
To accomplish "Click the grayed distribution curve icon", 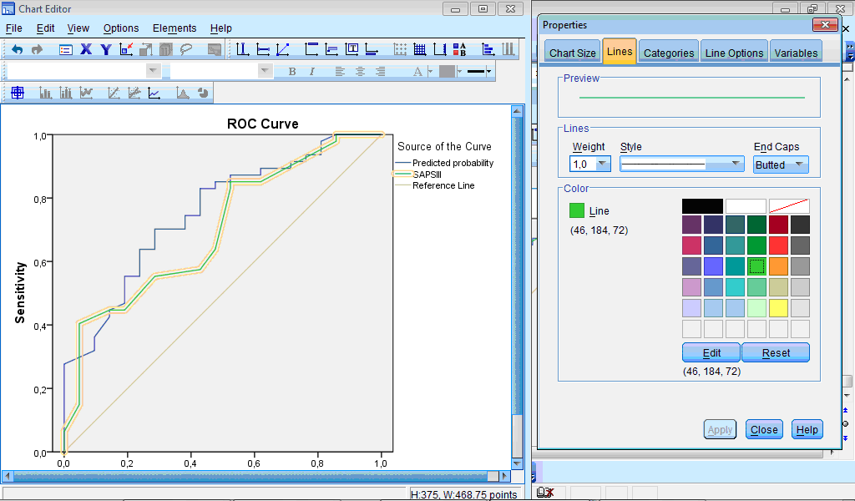I will pos(183,94).
